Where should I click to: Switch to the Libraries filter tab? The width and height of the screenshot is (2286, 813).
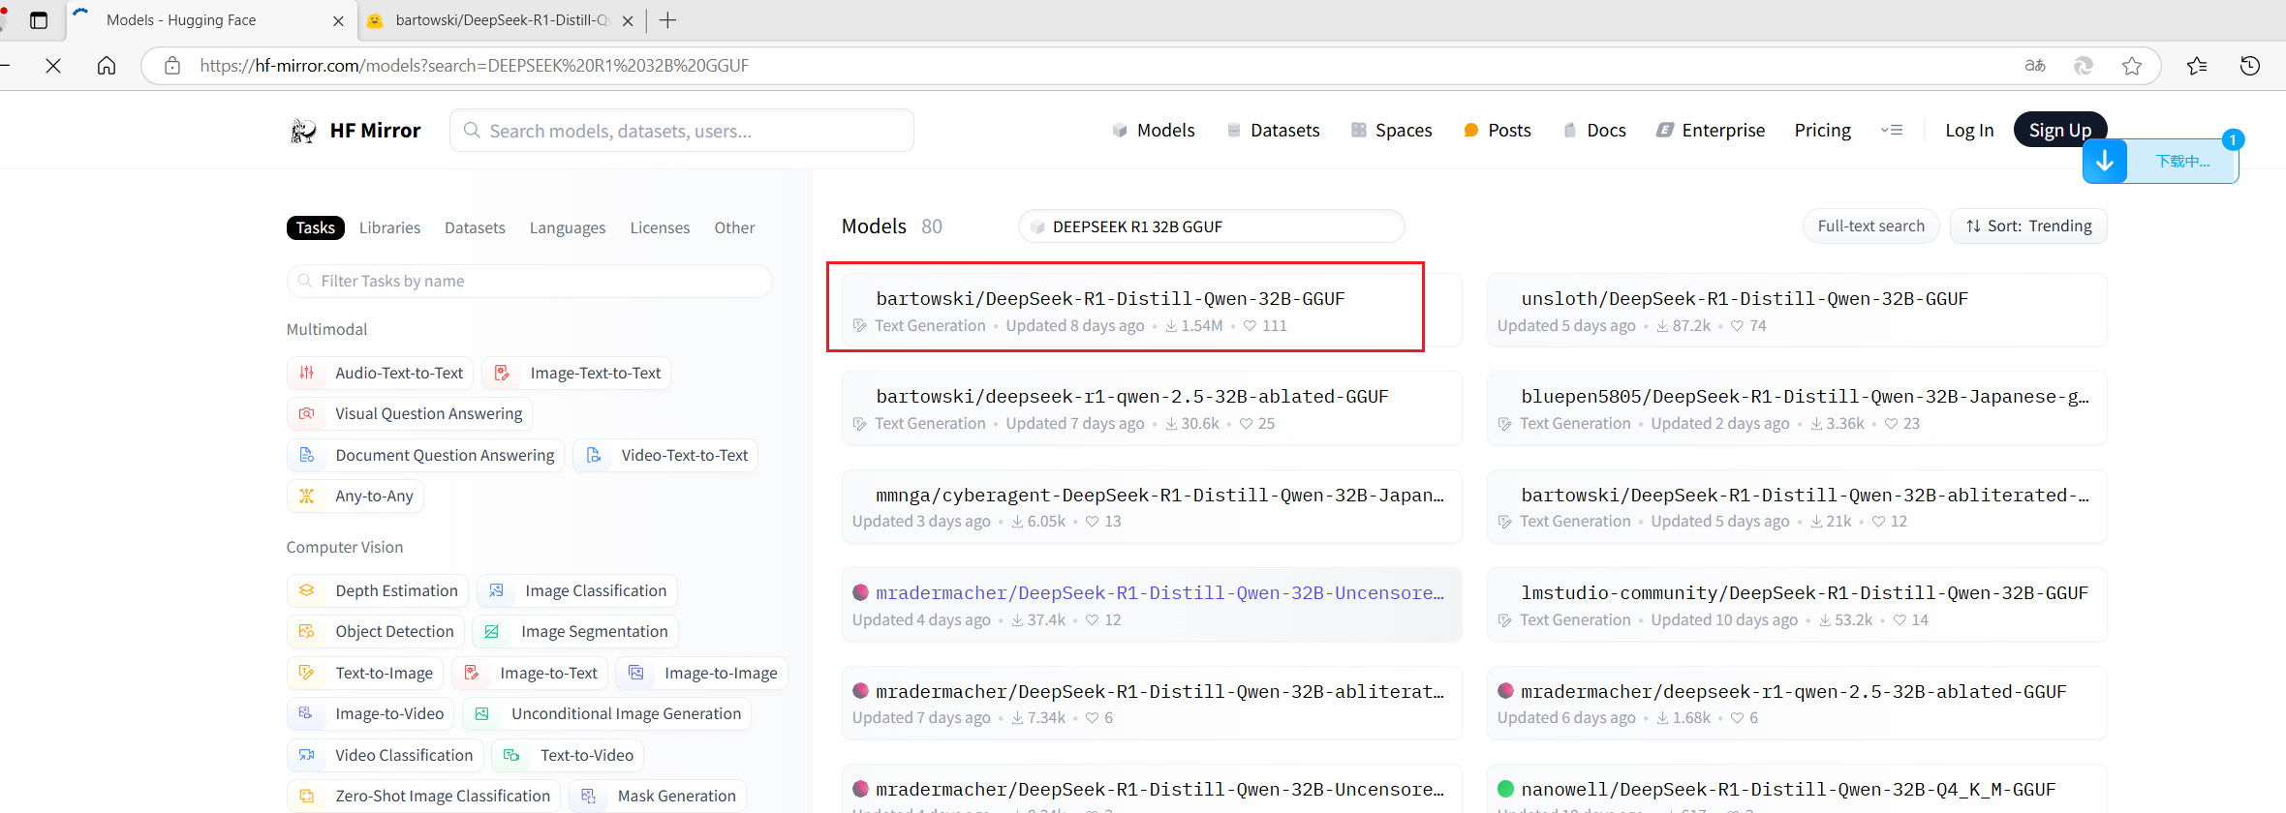pyautogui.click(x=389, y=227)
